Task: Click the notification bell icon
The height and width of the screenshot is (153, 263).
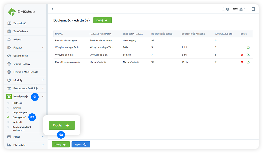Action: [224, 9]
